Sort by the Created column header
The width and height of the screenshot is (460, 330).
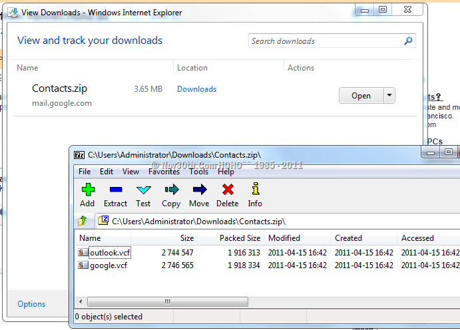363,238
